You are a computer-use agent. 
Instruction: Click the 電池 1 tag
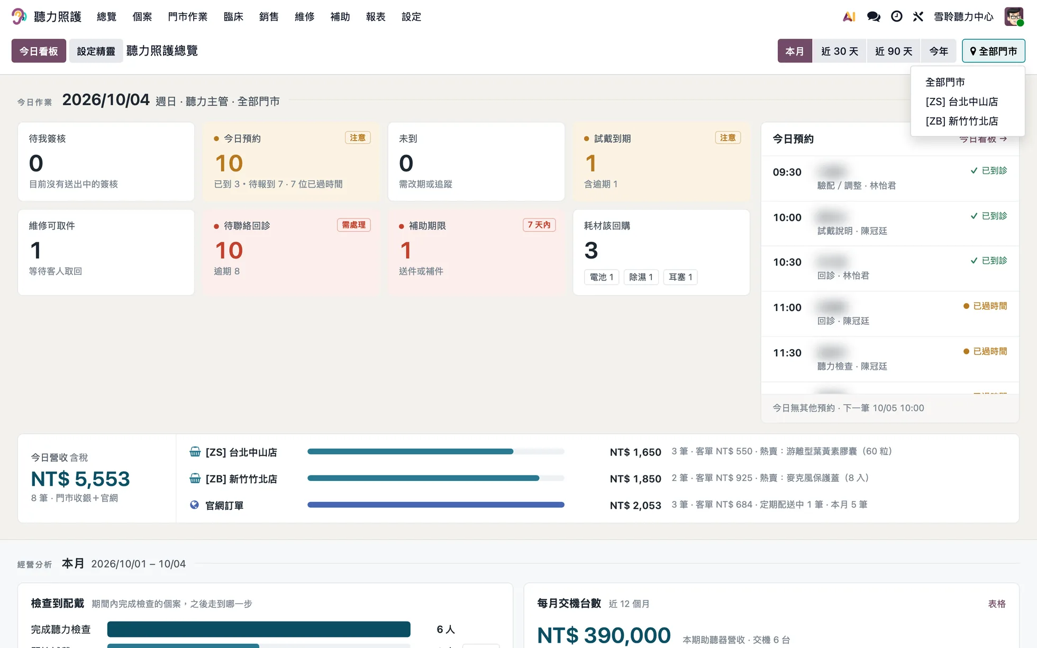pos(602,277)
